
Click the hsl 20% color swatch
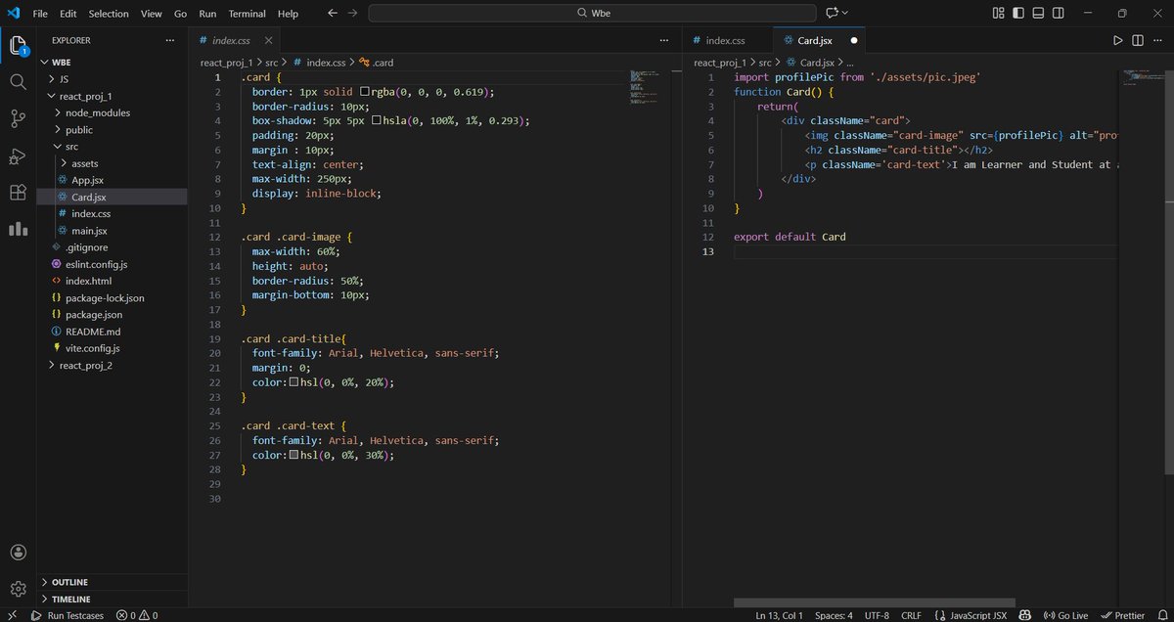pyautogui.click(x=293, y=382)
